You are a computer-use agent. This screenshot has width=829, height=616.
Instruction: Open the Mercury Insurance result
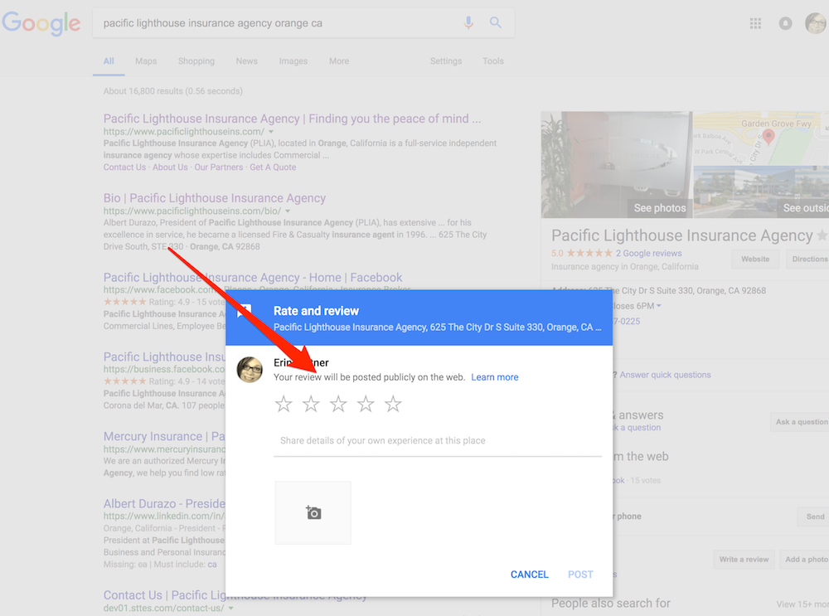click(x=164, y=436)
